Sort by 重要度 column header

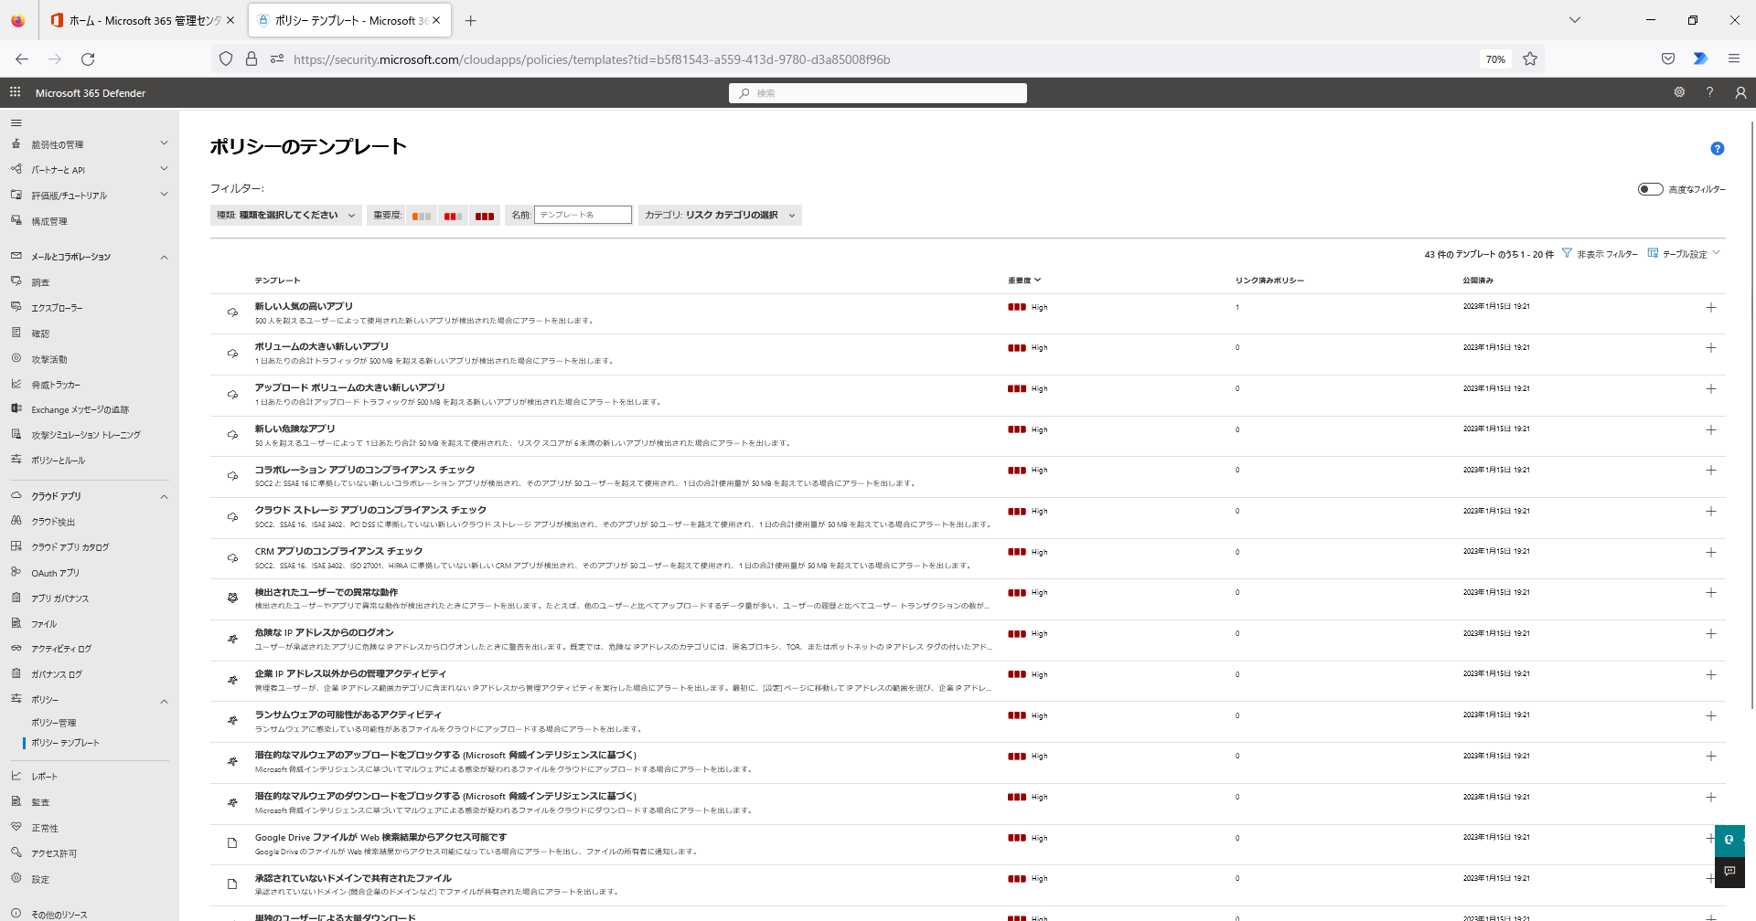1024,281
